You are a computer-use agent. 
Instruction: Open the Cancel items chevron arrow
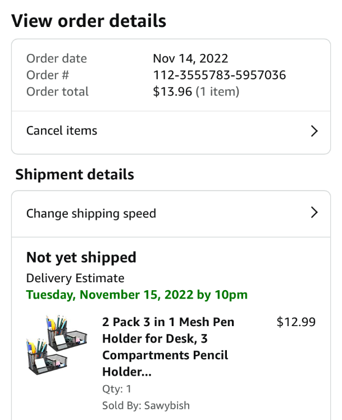314,131
